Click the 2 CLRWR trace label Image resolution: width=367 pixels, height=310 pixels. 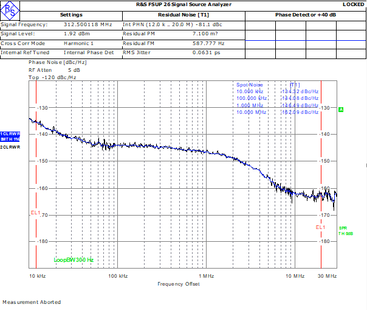[10, 147]
